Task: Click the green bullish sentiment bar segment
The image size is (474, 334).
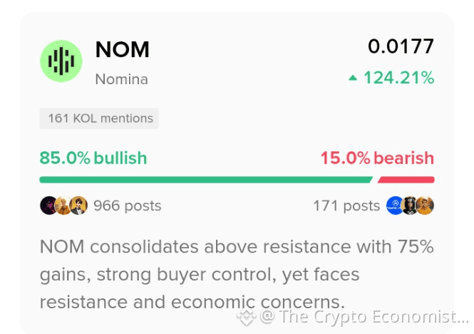Action: pos(205,180)
